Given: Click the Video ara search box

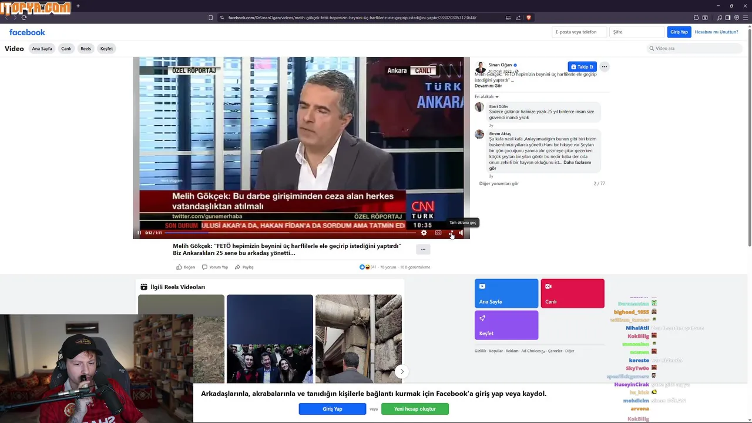Looking at the screenshot, I should pyautogui.click(x=696, y=48).
